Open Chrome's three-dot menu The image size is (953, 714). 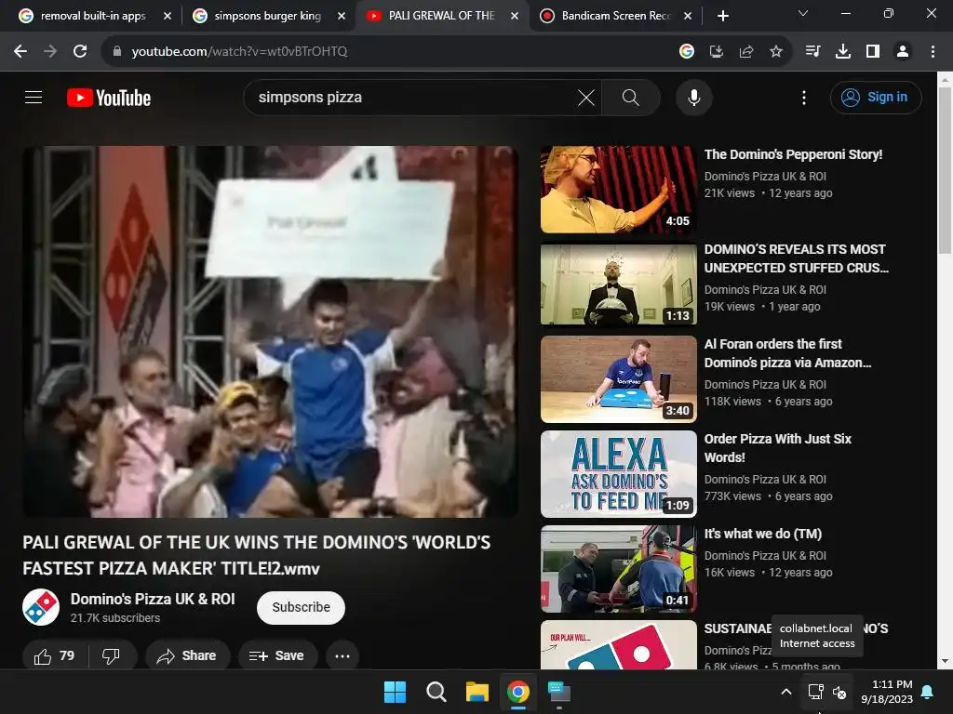point(933,52)
